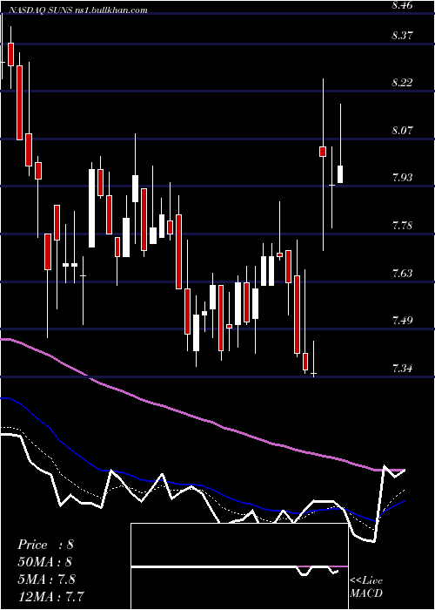Click inside the MACD inset panel
The height and width of the screenshot is (610, 435).
point(239,566)
